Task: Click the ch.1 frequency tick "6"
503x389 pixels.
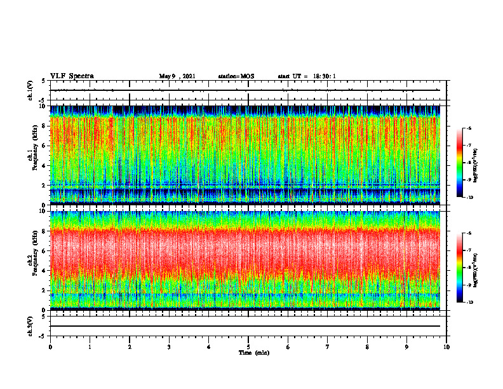Action: pyautogui.click(x=44, y=146)
